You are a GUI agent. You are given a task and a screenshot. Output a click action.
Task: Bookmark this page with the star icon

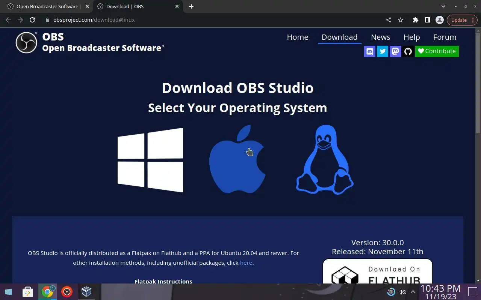(401, 20)
